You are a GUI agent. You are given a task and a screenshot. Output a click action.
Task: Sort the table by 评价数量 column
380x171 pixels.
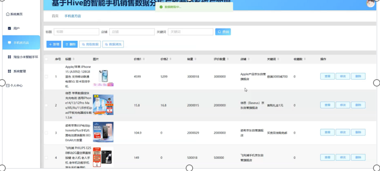tap(228, 59)
